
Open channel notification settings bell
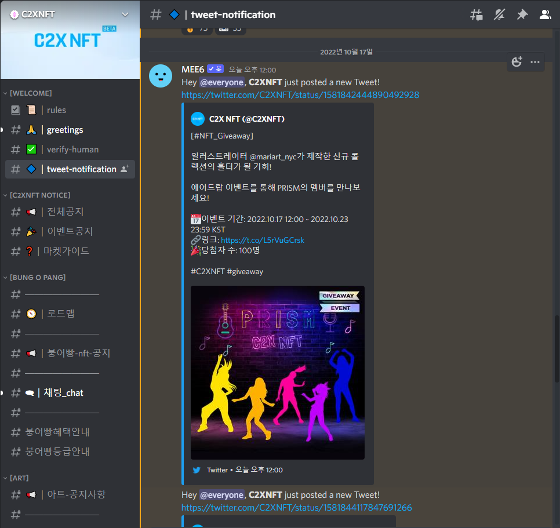coord(499,14)
